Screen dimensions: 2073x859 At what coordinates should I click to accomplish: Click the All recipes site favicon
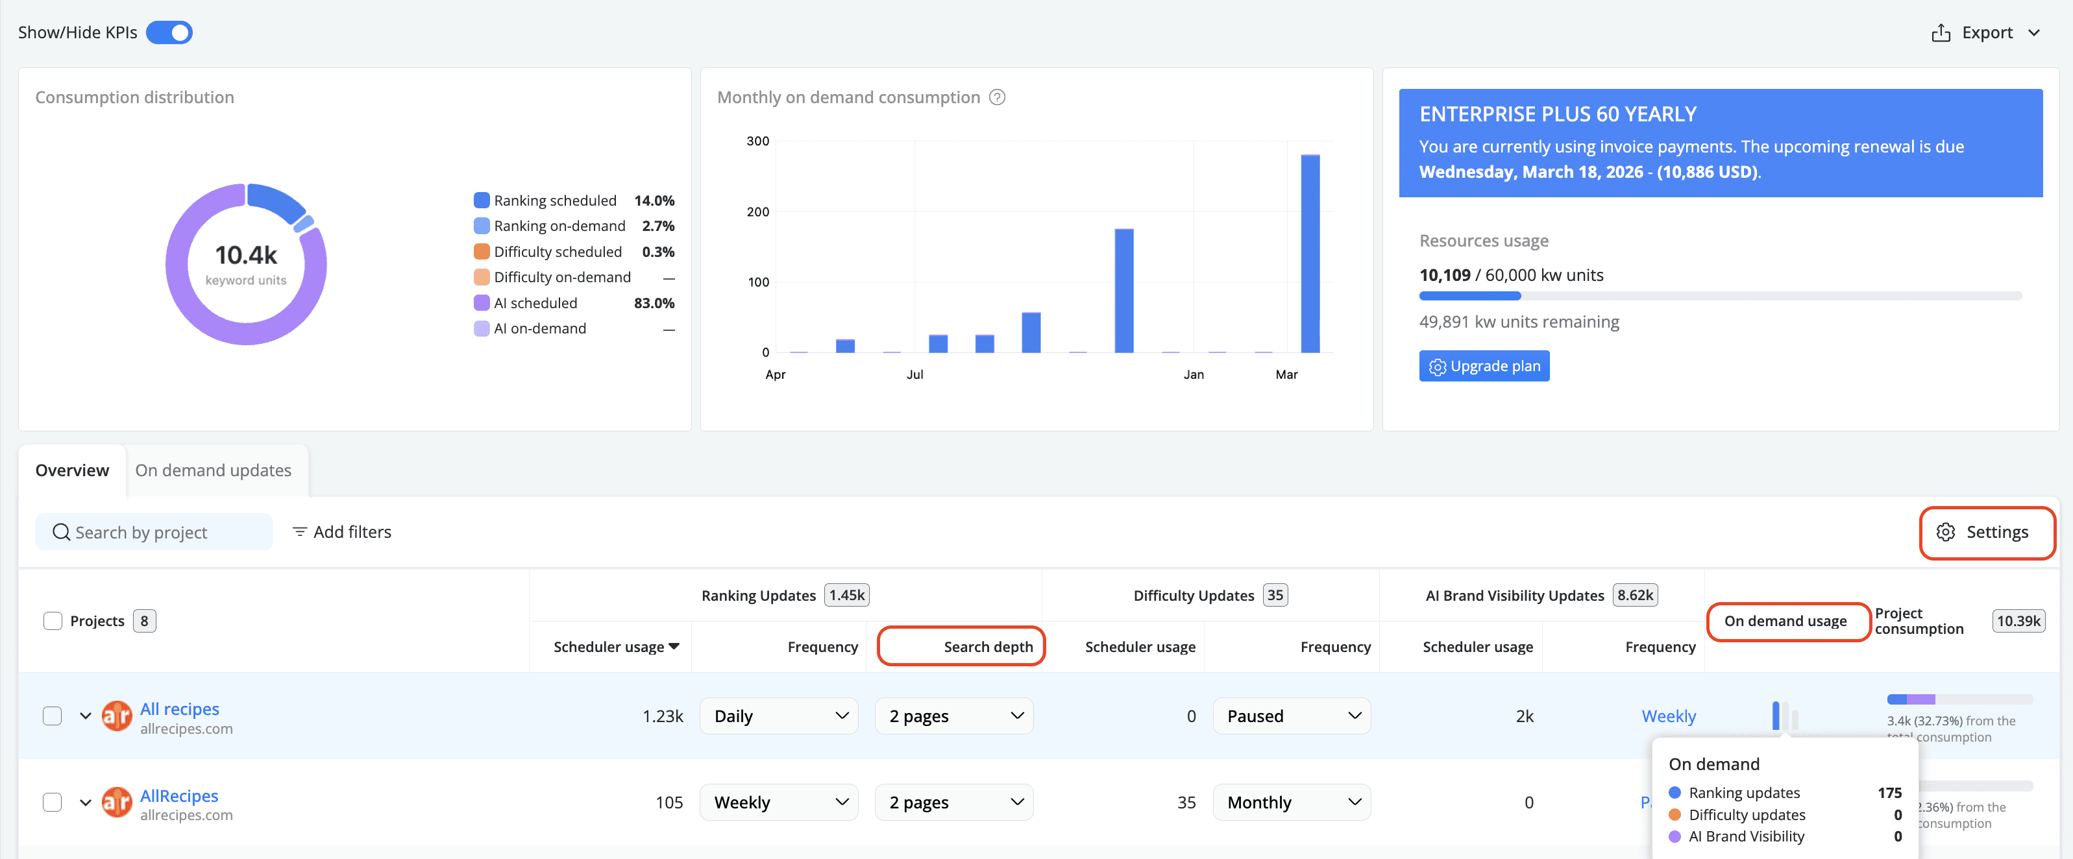point(117,715)
